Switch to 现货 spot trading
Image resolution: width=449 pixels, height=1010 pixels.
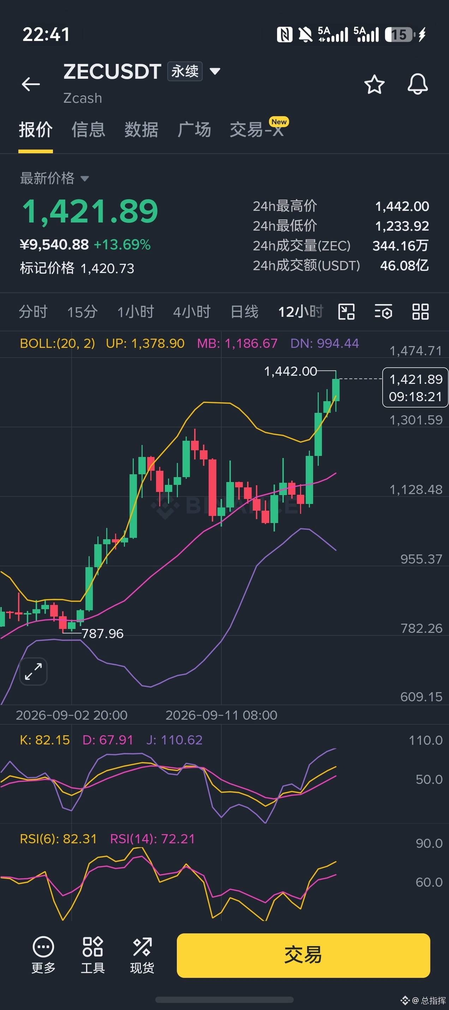point(142,955)
